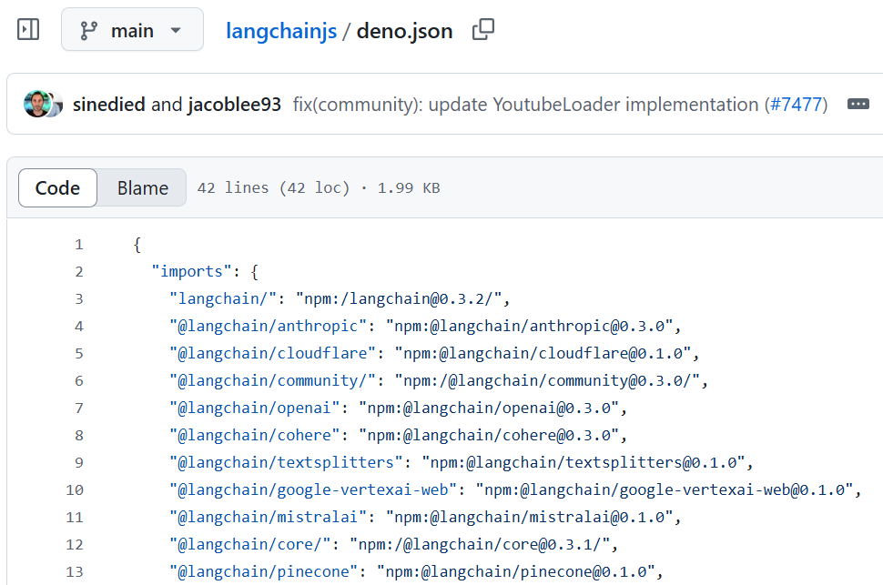Click the "npm:/langchain@0.3.2/" value
The image size is (883, 585).
coord(399,298)
